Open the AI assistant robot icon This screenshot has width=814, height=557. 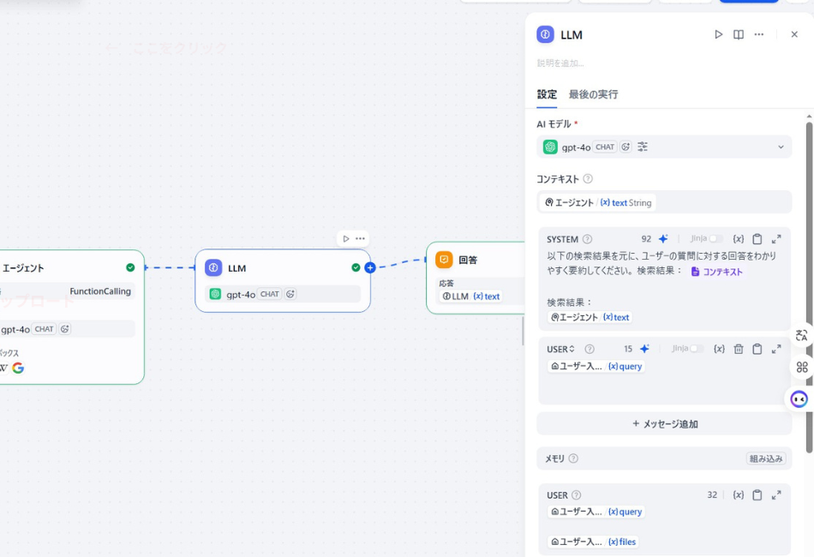pyautogui.click(x=800, y=397)
